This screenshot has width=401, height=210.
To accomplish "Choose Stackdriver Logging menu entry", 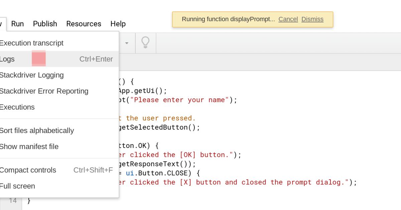I will [31, 75].
